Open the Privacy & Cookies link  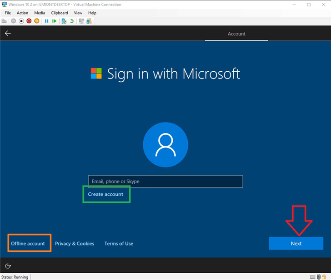point(75,243)
